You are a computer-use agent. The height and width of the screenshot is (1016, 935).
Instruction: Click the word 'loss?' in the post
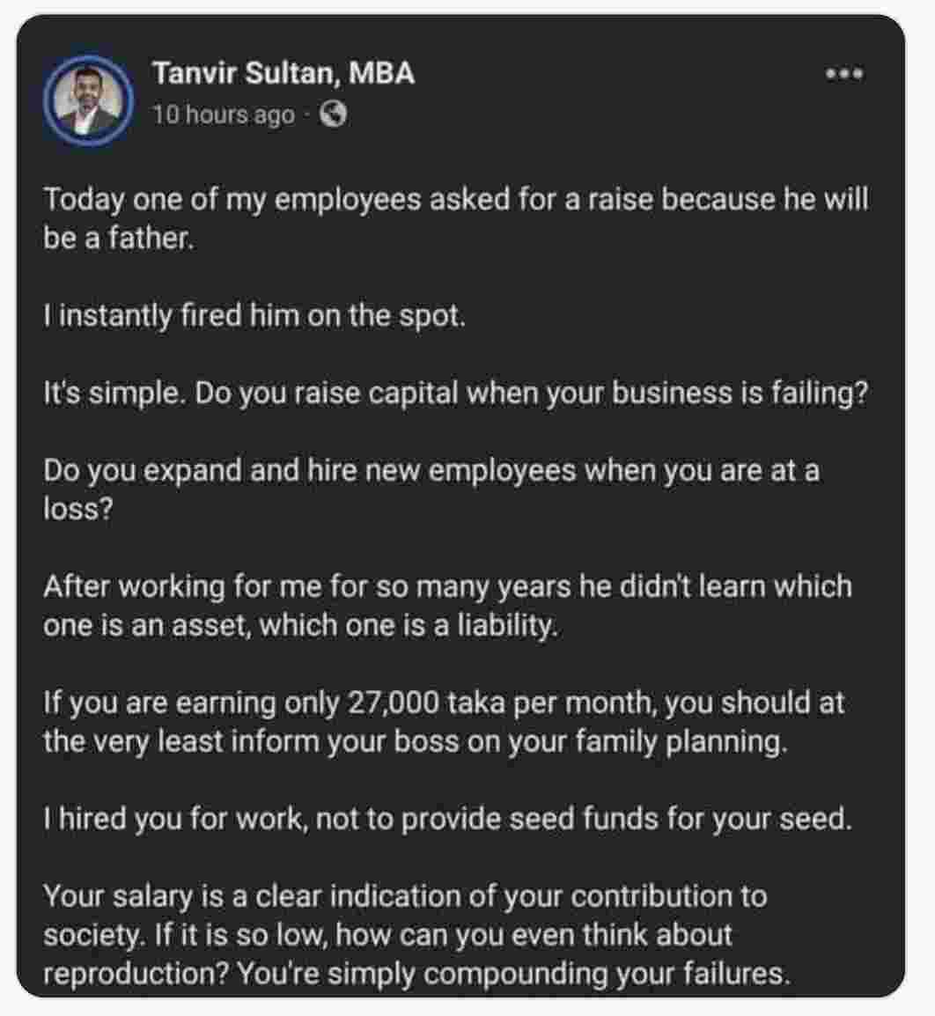pos(77,509)
